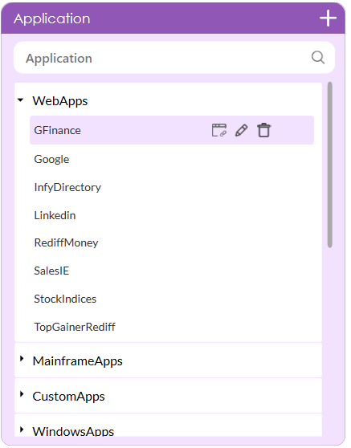The height and width of the screenshot is (448, 351).
Task: Select RediffMoney from the list
Action: coord(66,242)
